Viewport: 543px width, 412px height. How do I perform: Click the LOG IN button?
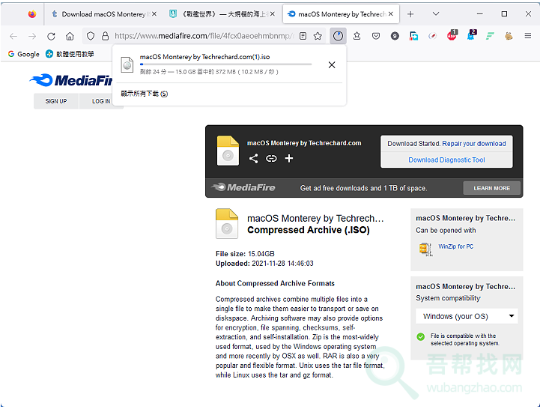101,101
